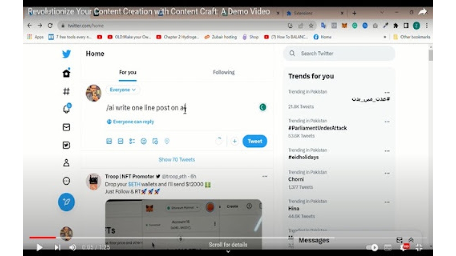
Task: Open the Notifications bell icon
Action: click(x=67, y=109)
